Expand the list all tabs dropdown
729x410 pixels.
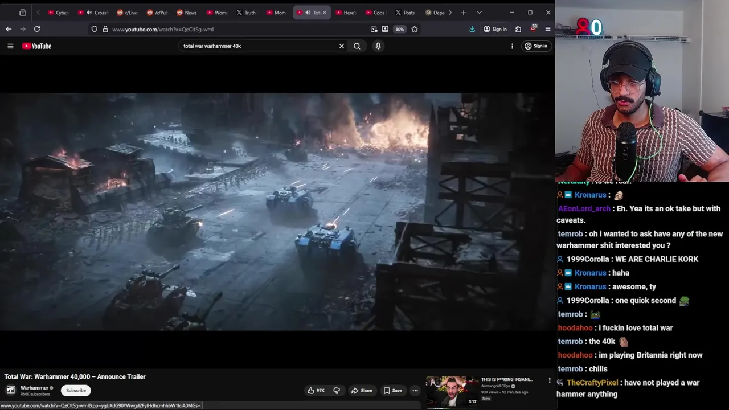(479, 13)
